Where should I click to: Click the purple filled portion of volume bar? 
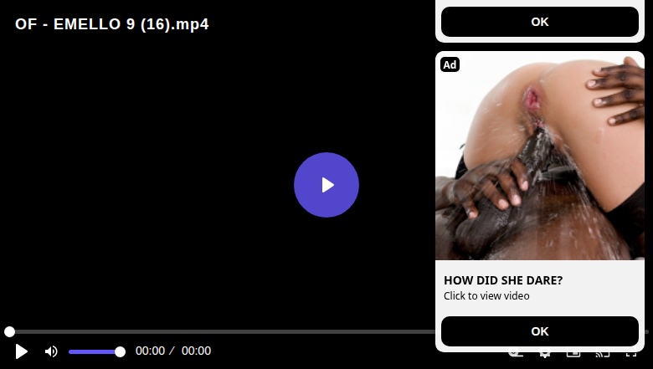click(x=94, y=352)
